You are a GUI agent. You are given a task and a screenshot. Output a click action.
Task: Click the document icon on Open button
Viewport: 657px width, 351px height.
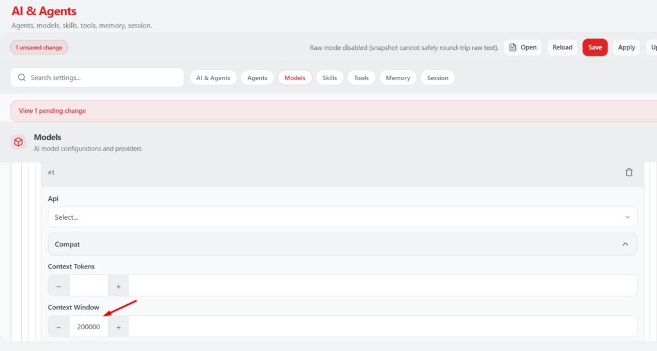click(x=513, y=47)
